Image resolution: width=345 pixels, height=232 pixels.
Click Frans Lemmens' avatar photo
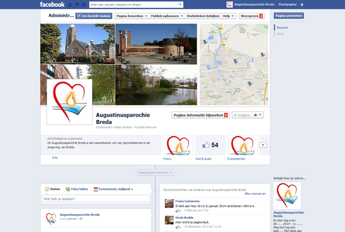[169, 203]
